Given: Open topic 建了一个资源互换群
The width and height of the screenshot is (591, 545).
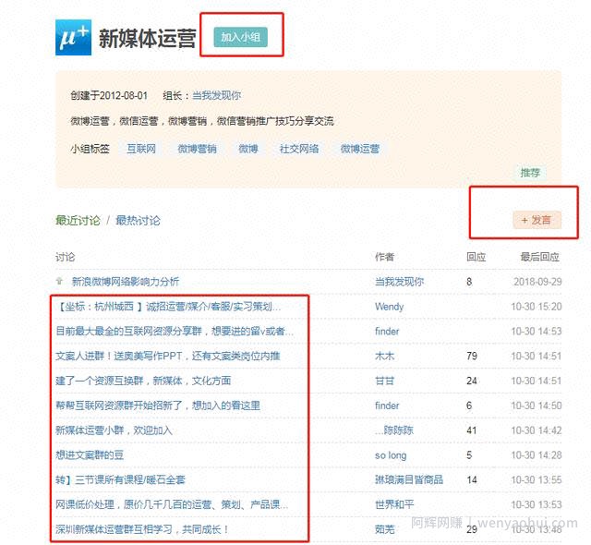Looking at the screenshot, I should click(143, 381).
